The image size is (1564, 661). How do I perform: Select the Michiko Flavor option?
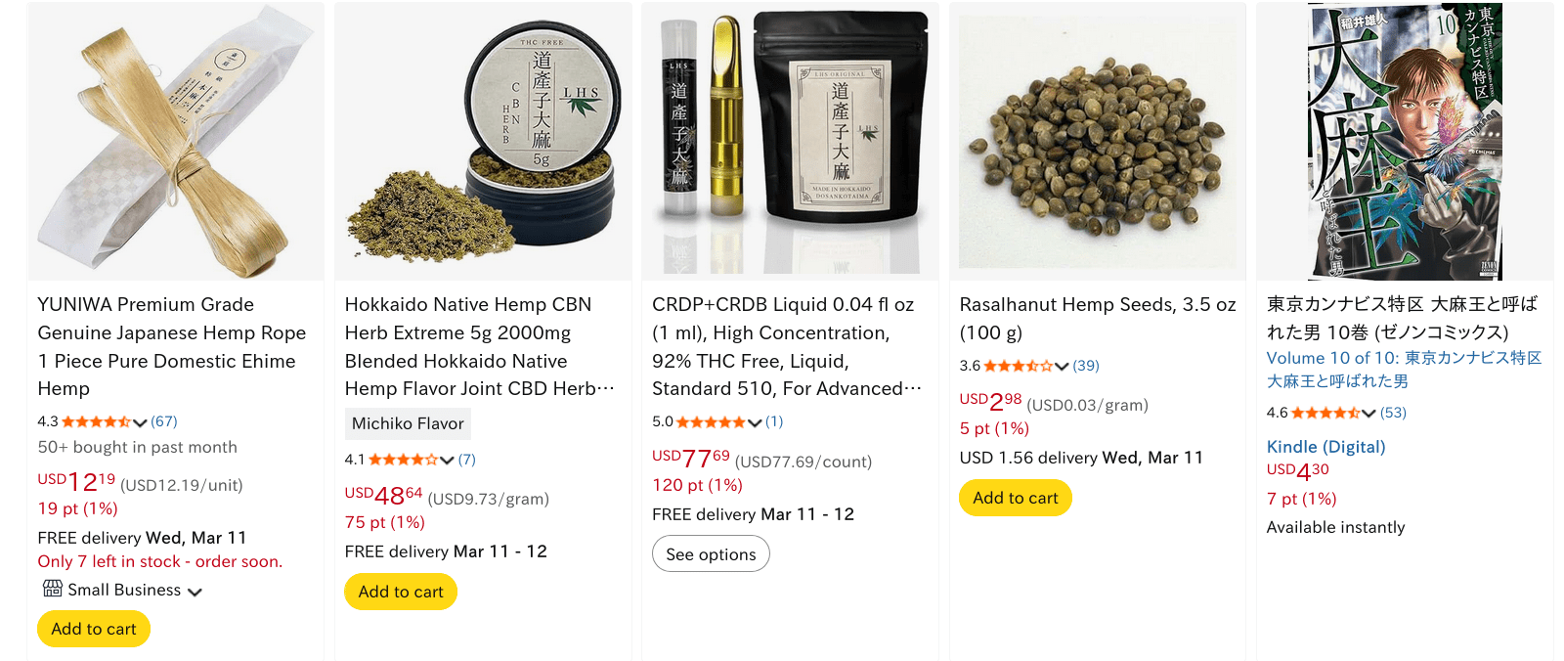pos(408,423)
